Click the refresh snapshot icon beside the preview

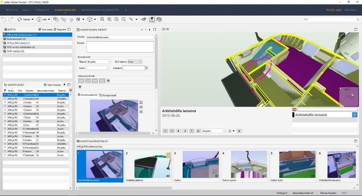pos(141,107)
